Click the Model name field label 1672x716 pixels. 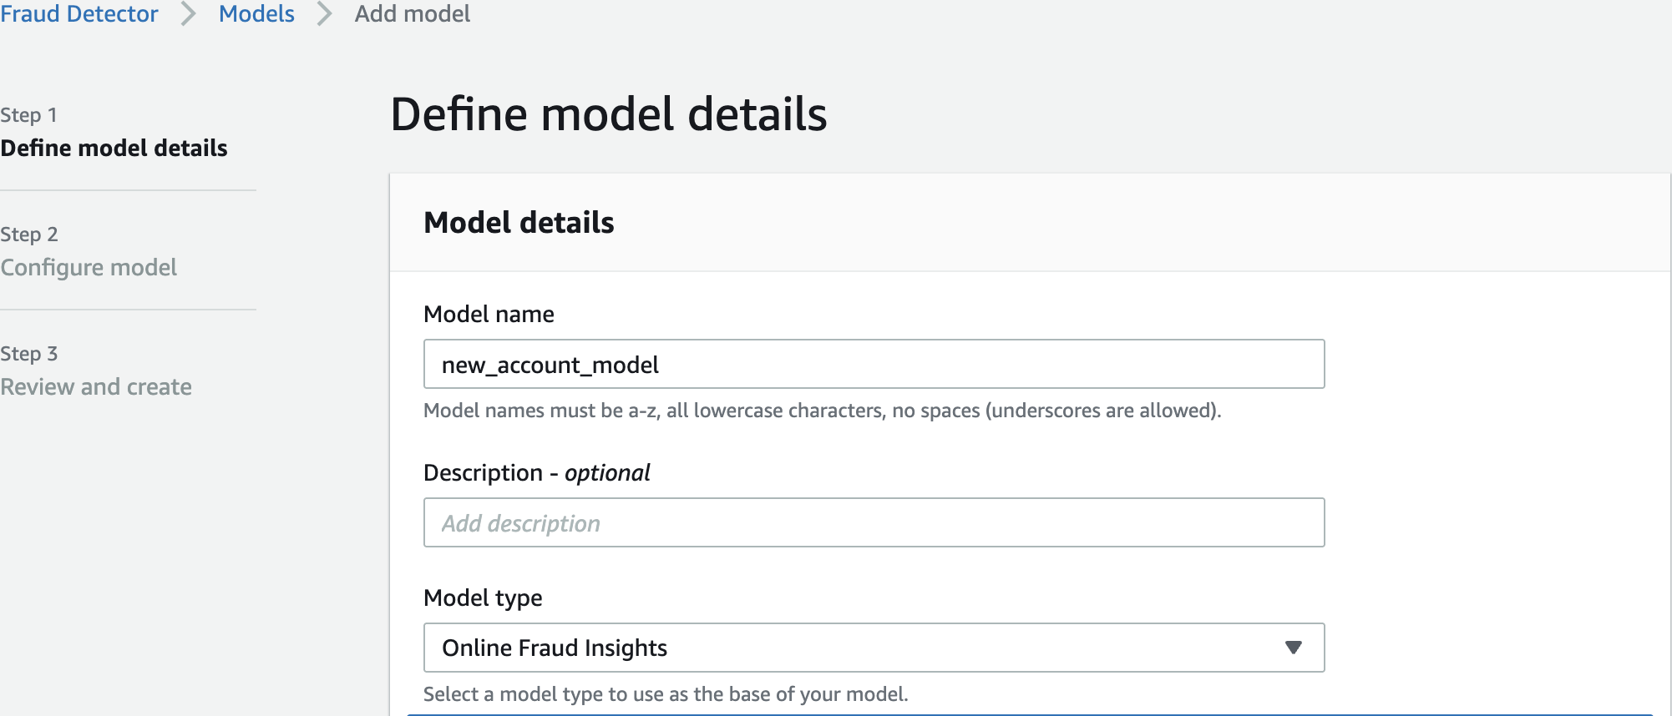(489, 314)
